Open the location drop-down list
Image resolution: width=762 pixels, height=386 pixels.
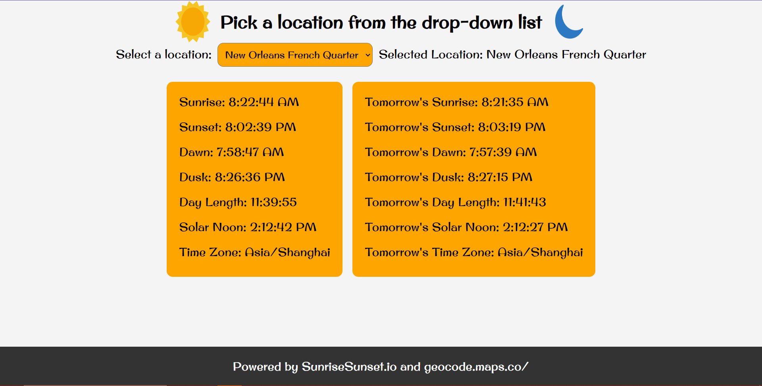click(295, 55)
